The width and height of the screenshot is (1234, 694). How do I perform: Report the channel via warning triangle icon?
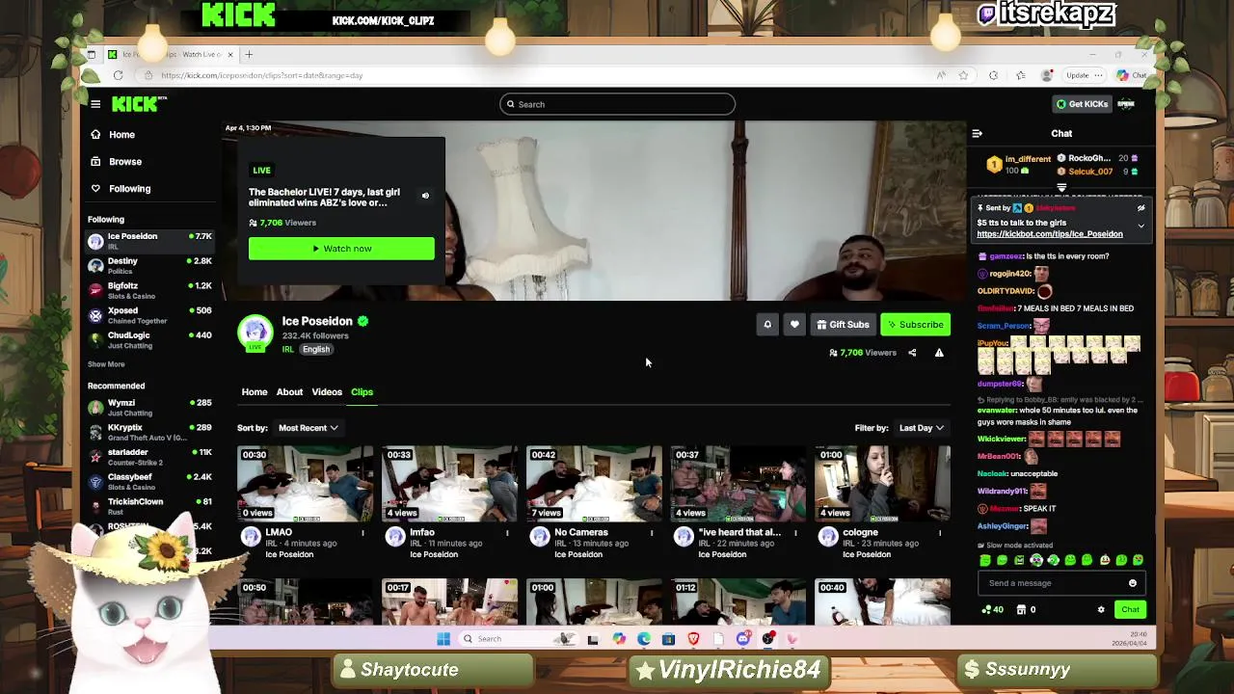click(x=939, y=353)
